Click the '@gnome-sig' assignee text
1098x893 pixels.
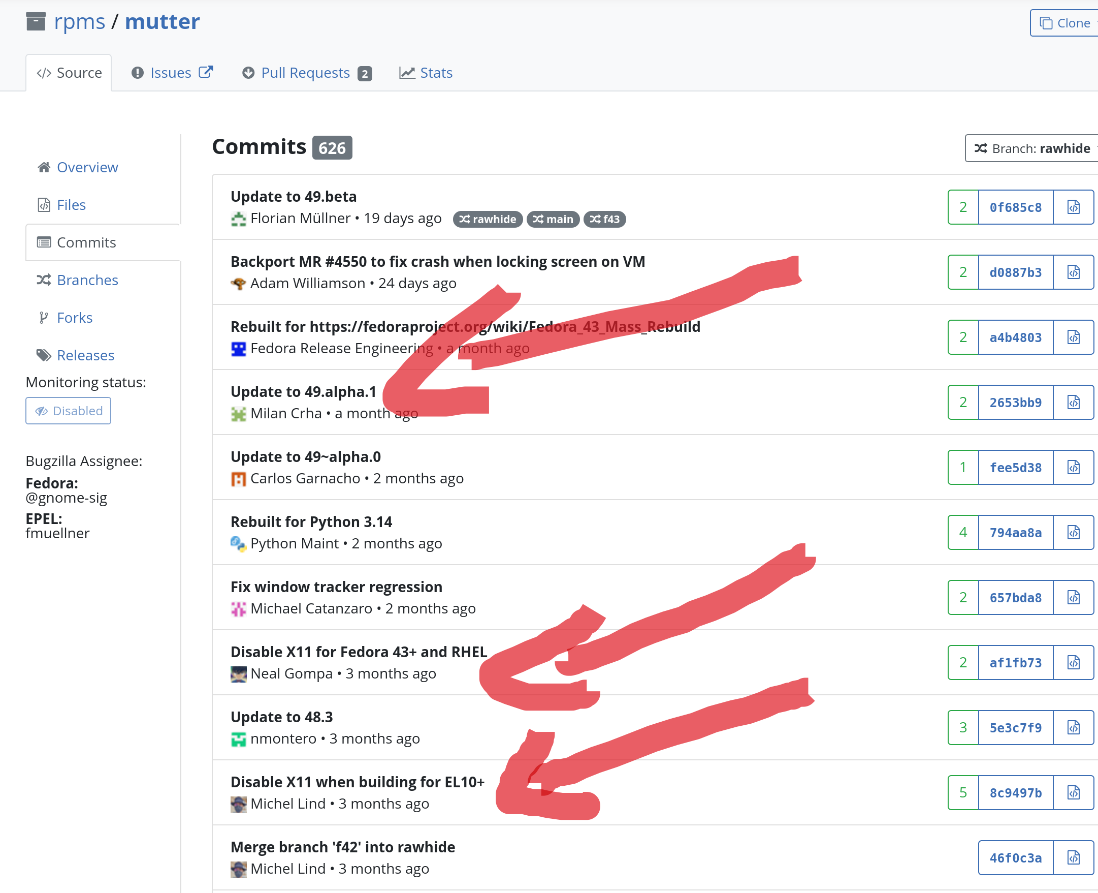pos(67,498)
